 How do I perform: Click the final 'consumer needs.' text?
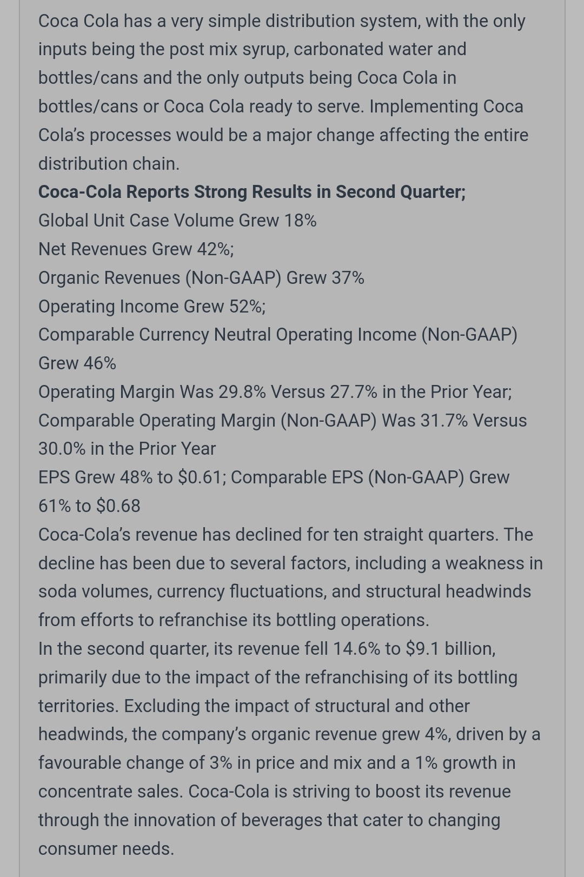(x=106, y=849)
